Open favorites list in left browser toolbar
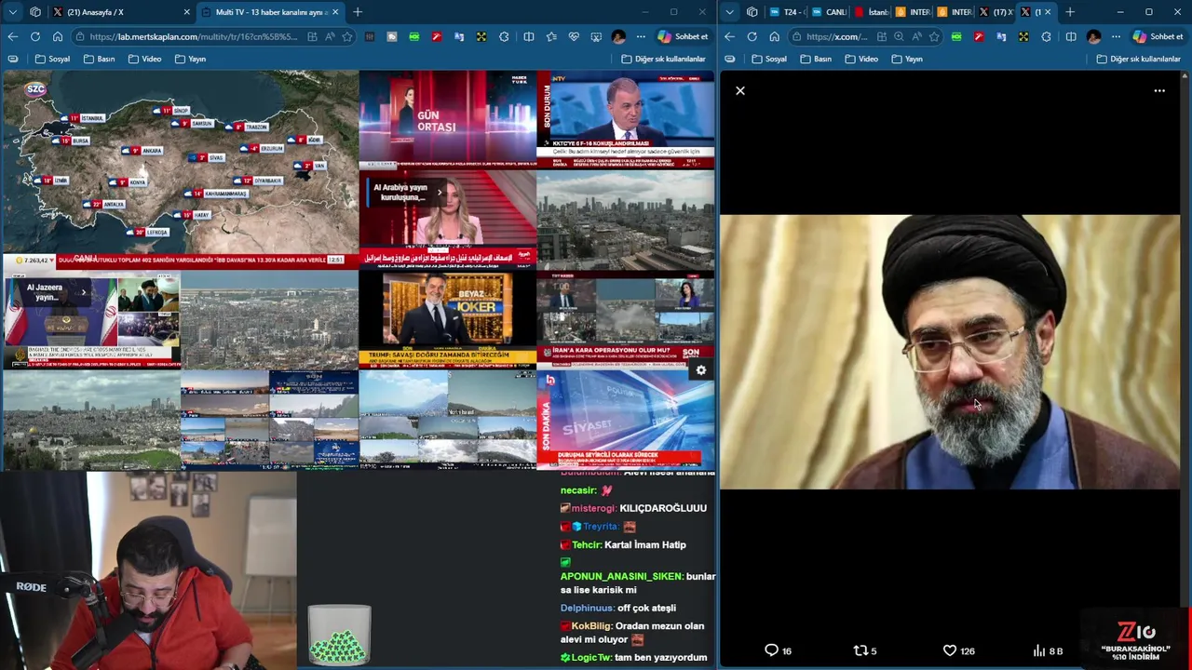 pos(551,36)
